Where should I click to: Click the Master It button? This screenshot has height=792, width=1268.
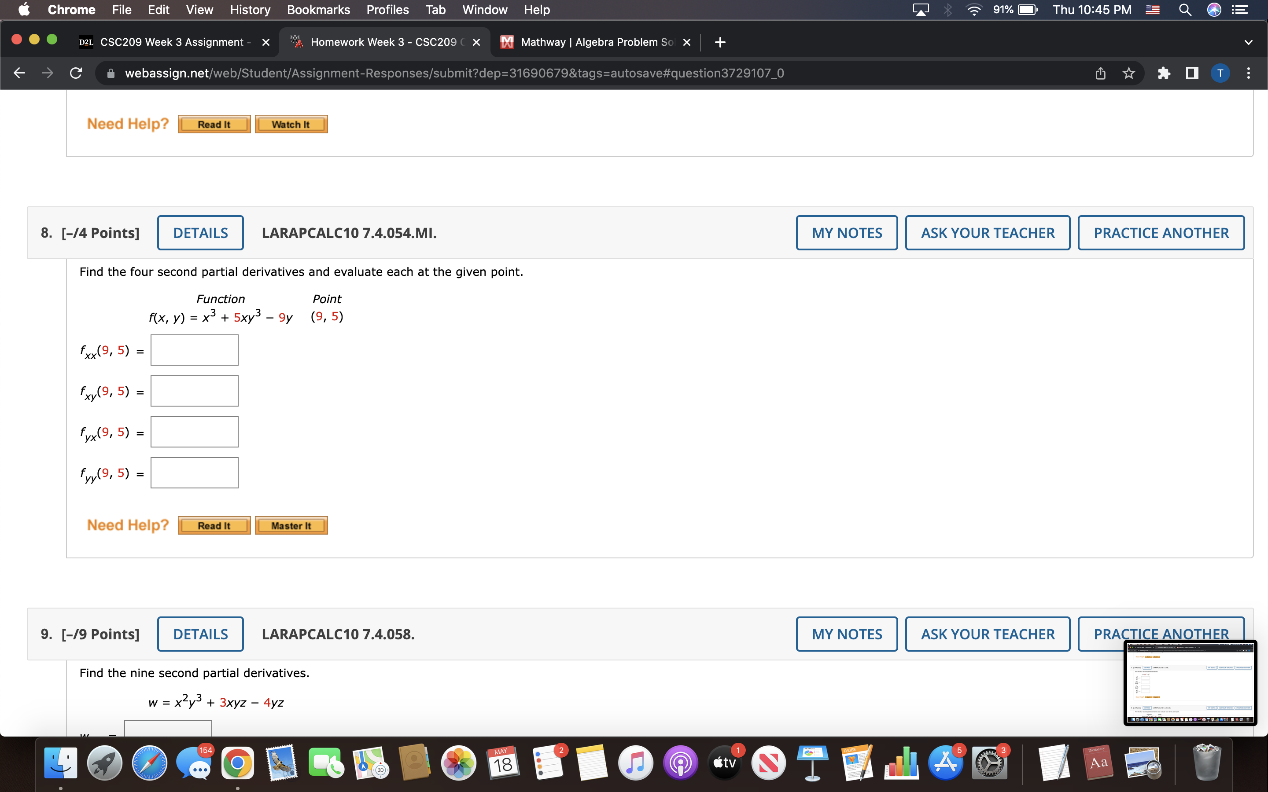pyautogui.click(x=291, y=525)
